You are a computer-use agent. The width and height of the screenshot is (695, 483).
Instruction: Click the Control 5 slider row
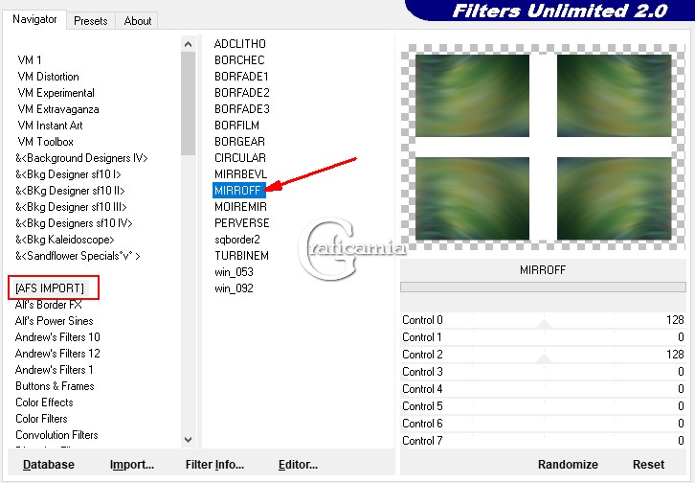(x=543, y=406)
